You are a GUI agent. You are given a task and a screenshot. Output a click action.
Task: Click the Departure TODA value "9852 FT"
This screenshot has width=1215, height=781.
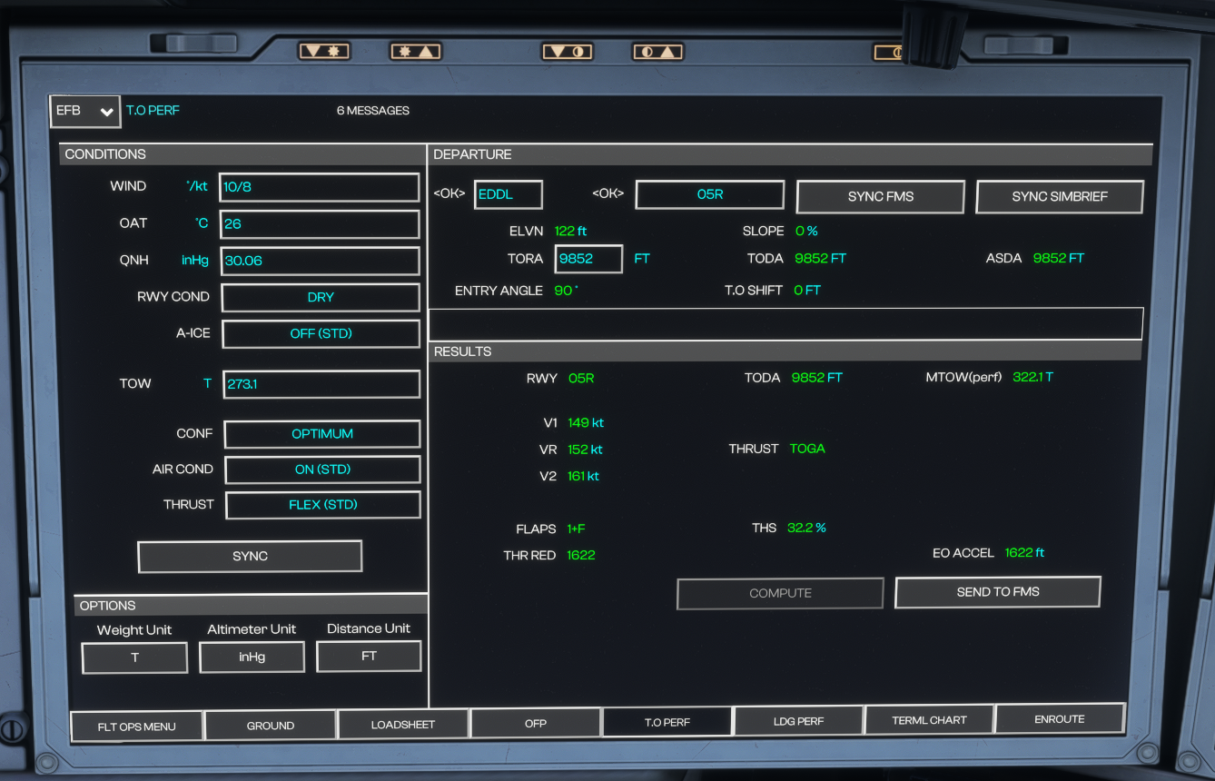coord(820,259)
